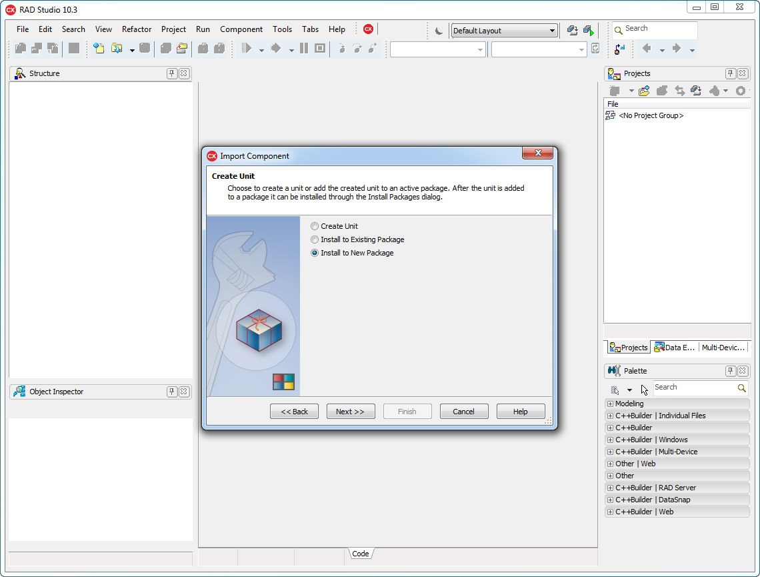
Task: Expand the Other | Web palette category
Action: pyautogui.click(x=610, y=464)
